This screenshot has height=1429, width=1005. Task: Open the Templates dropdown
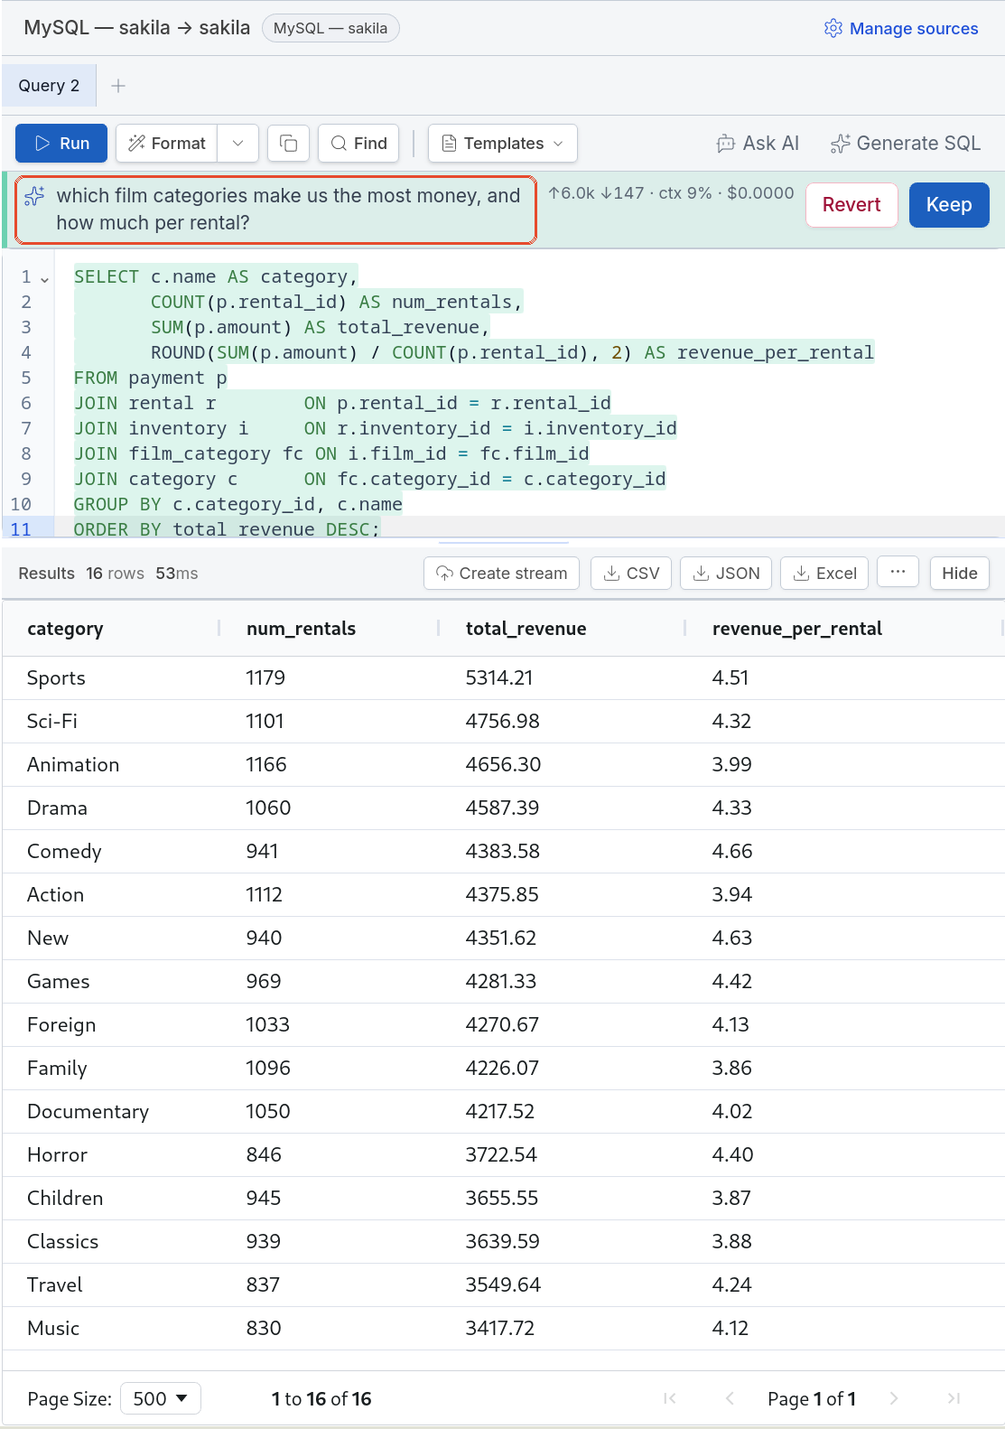[x=502, y=143]
